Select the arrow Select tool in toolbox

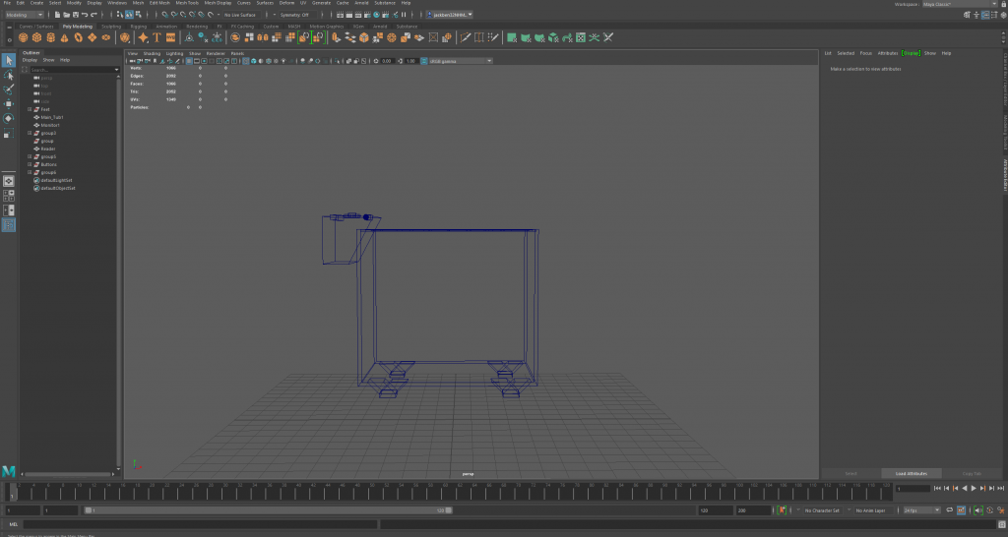tap(9, 61)
